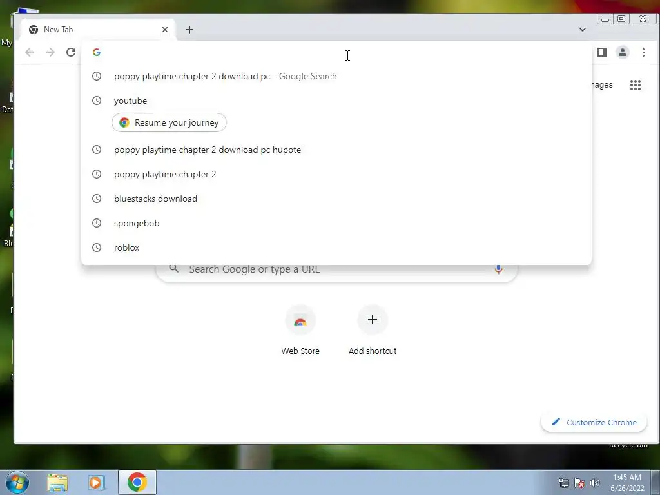The width and height of the screenshot is (660, 495).
Task: Open Action Center flag tray icon
Action: (x=579, y=483)
